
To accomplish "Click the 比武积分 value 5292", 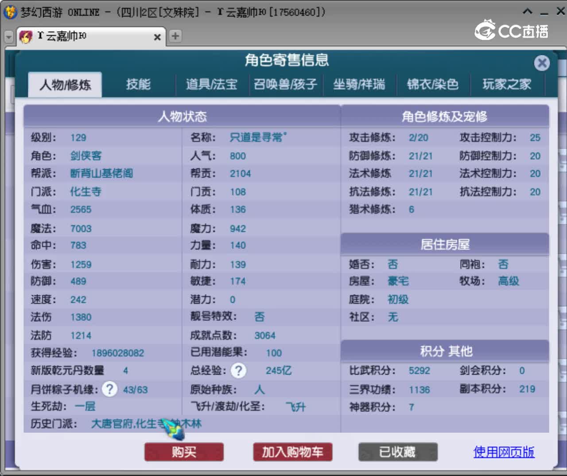I will click(419, 371).
